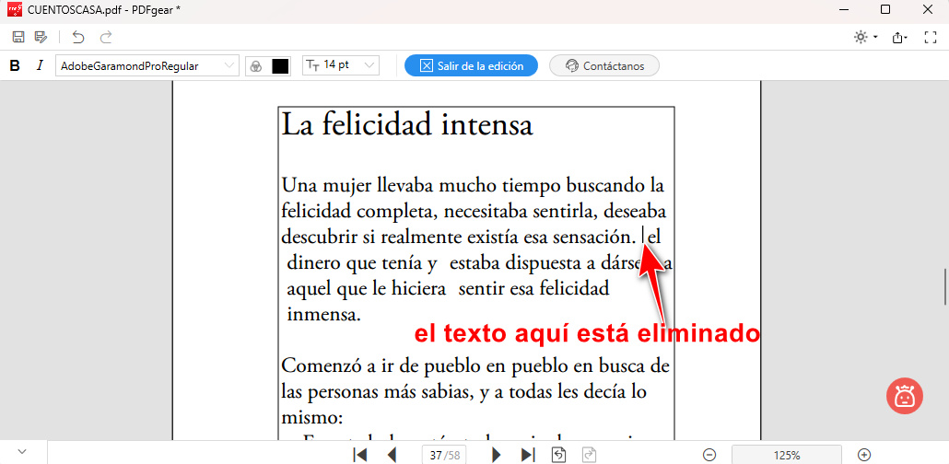Click the go forward view icon

pyautogui.click(x=588, y=454)
